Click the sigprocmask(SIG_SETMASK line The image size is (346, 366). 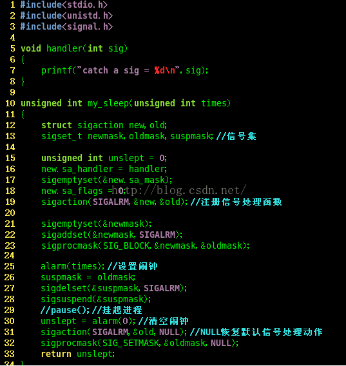click(140, 343)
